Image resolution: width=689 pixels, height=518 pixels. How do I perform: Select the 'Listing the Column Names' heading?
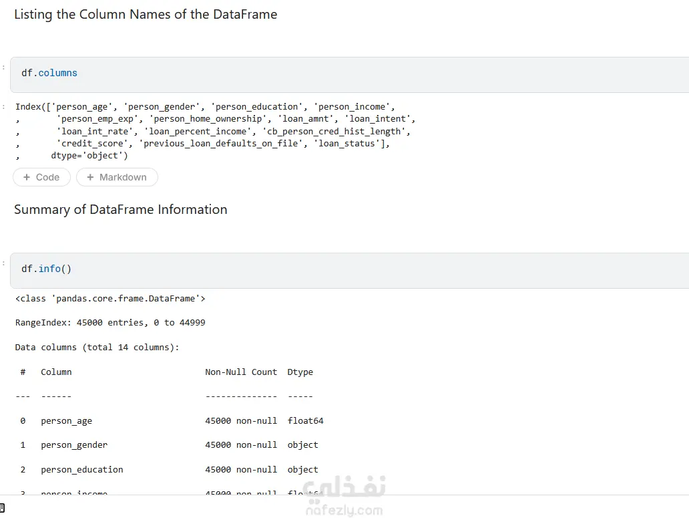click(146, 15)
